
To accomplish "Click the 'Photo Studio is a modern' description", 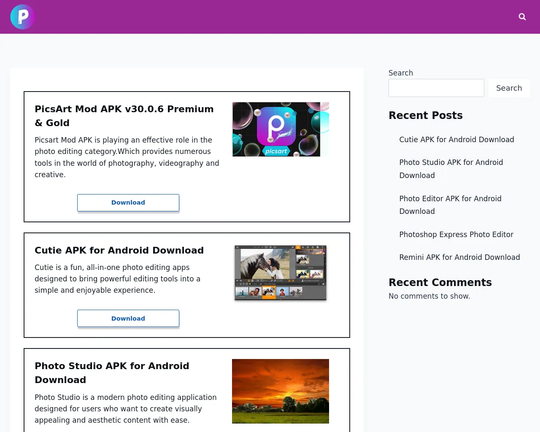I will coord(126,409).
